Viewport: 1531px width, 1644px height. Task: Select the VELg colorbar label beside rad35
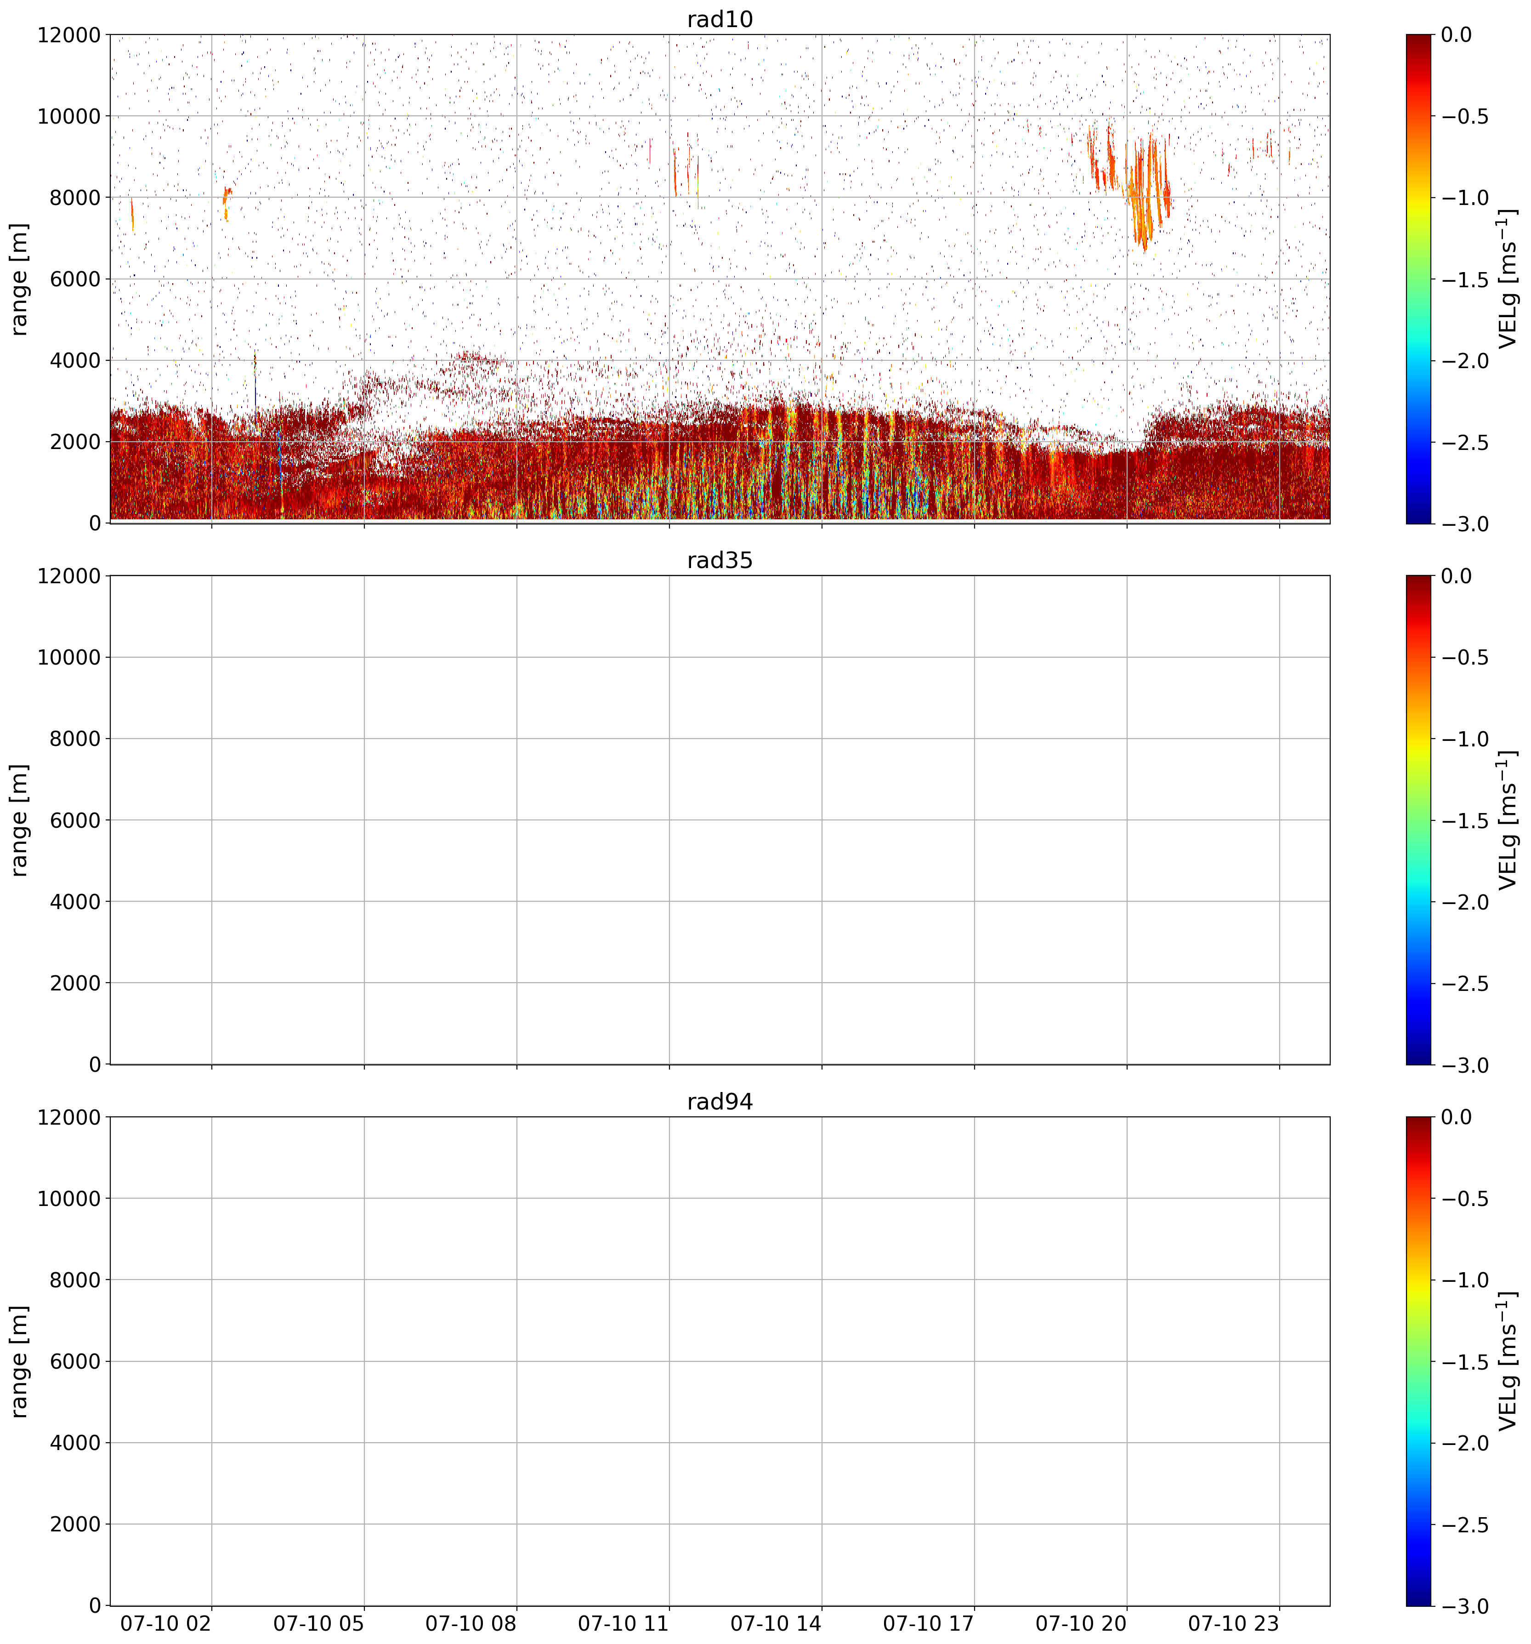tap(1507, 819)
